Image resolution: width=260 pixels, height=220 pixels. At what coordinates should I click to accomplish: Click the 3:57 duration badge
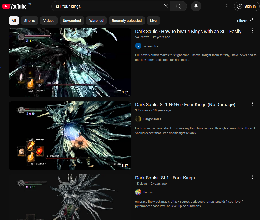pos(125,92)
